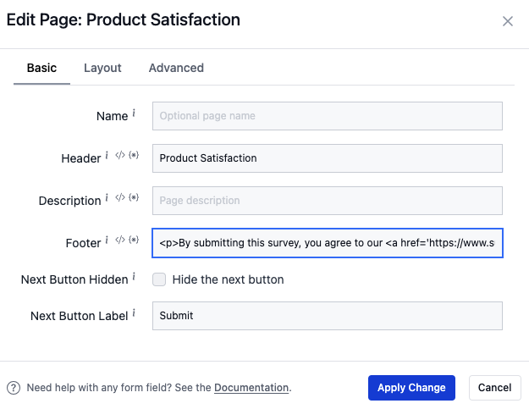Open the HTML code editor for Footer

(x=120, y=241)
